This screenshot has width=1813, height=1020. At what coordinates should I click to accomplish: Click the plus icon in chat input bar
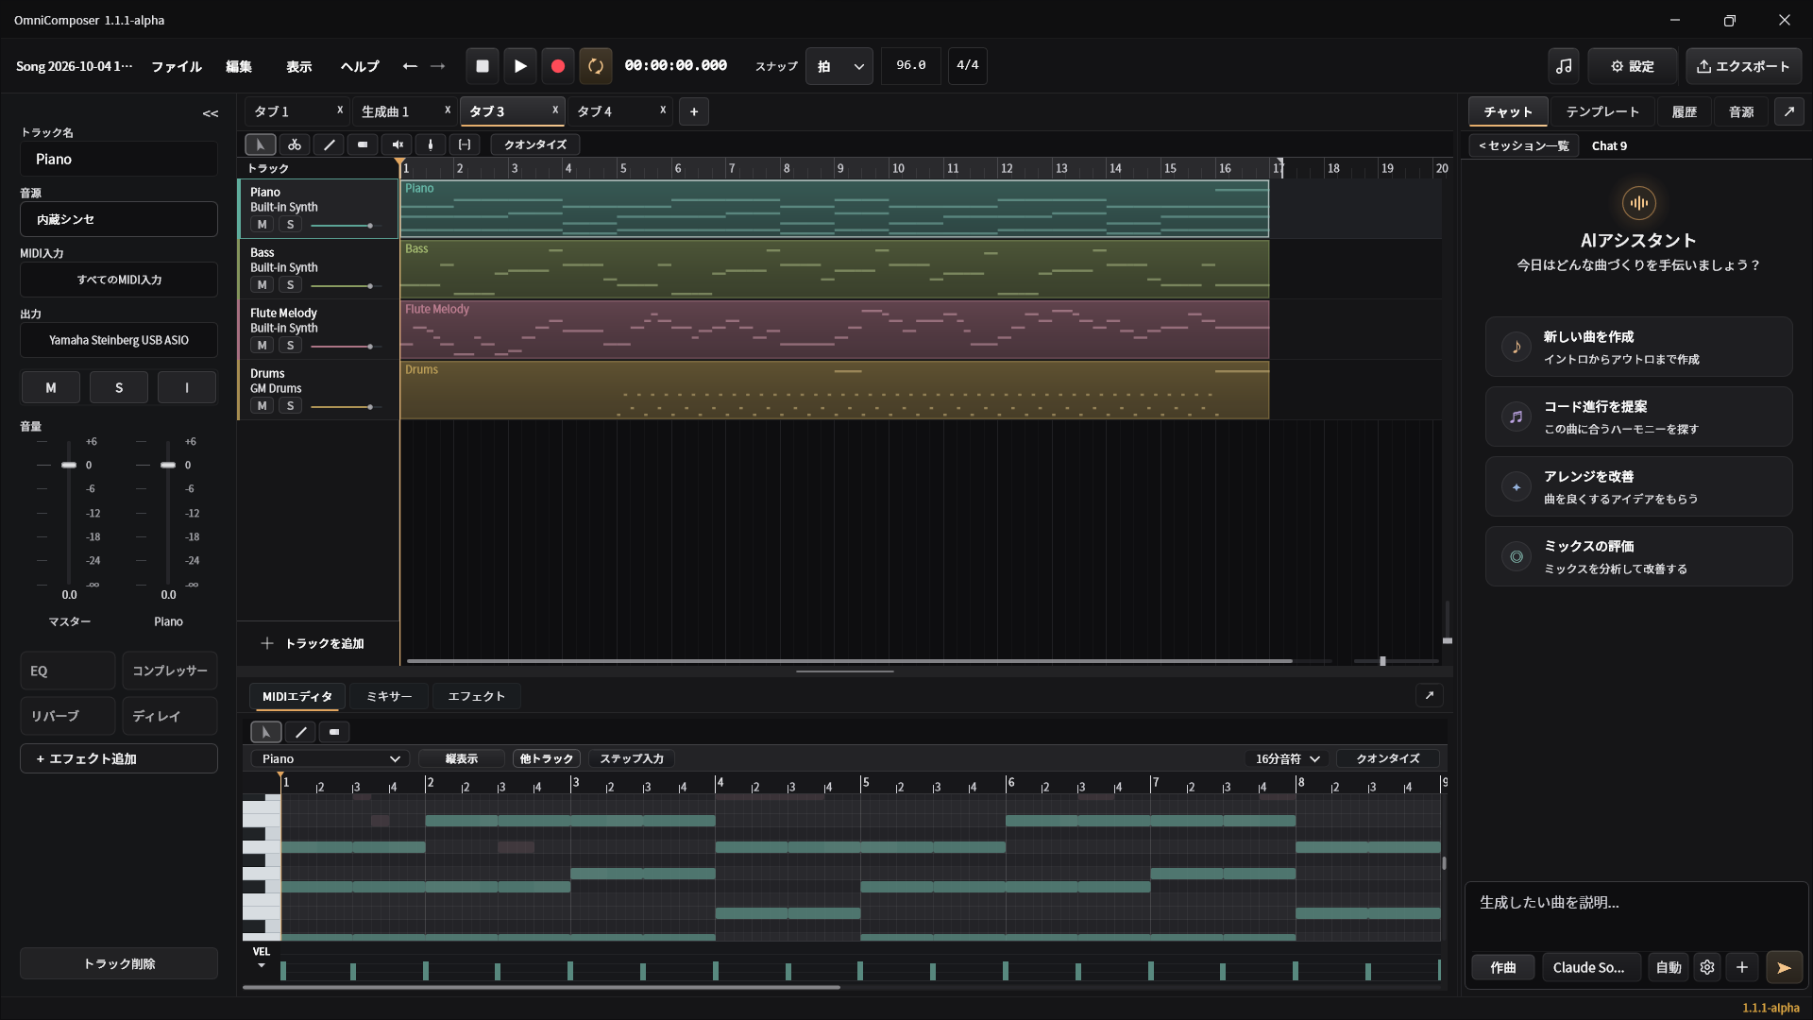pos(1742,967)
